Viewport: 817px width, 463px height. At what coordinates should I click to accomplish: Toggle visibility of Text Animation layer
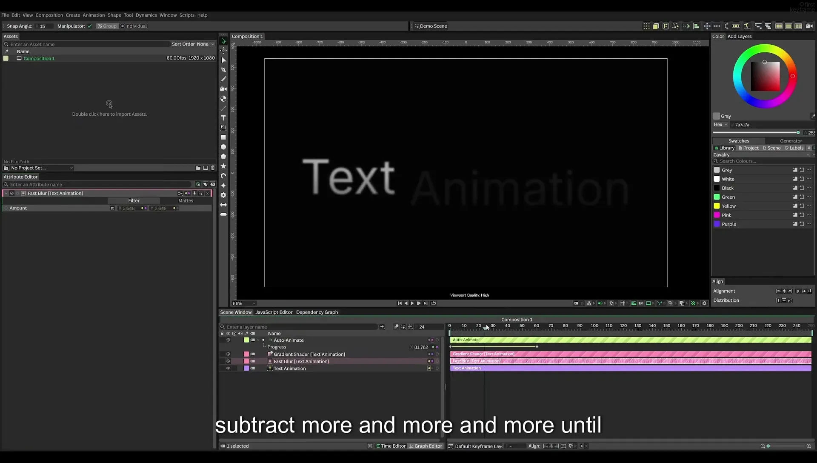tap(228, 369)
